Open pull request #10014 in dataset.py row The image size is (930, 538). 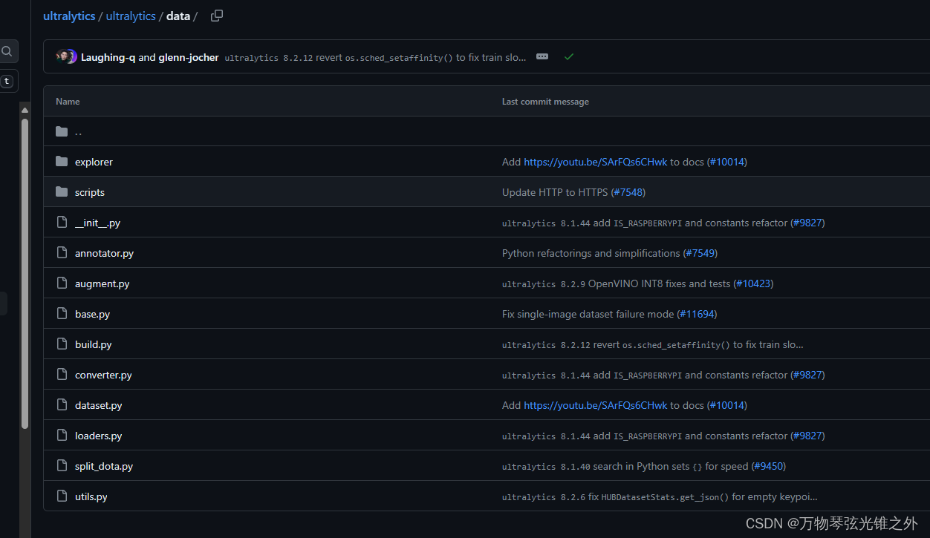727,405
